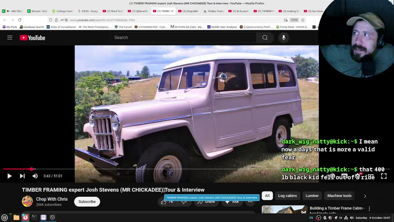Open the Pump Rank GMGN bookmark
The image size is (394, 222).
point(292,27)
